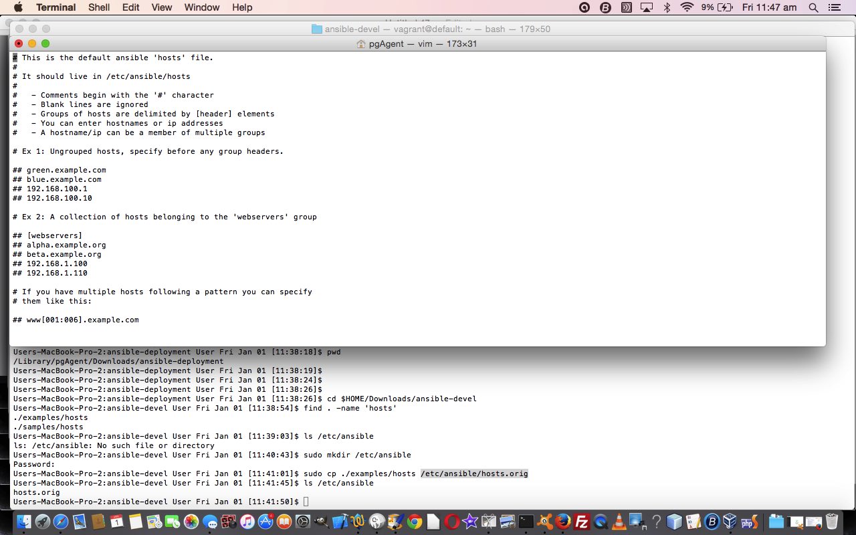The width and height of the screenshot is (856, 535).
Task: Click '## beta.example.org' in the vim window
Action: pyautogui.click(x=57, y=254)
